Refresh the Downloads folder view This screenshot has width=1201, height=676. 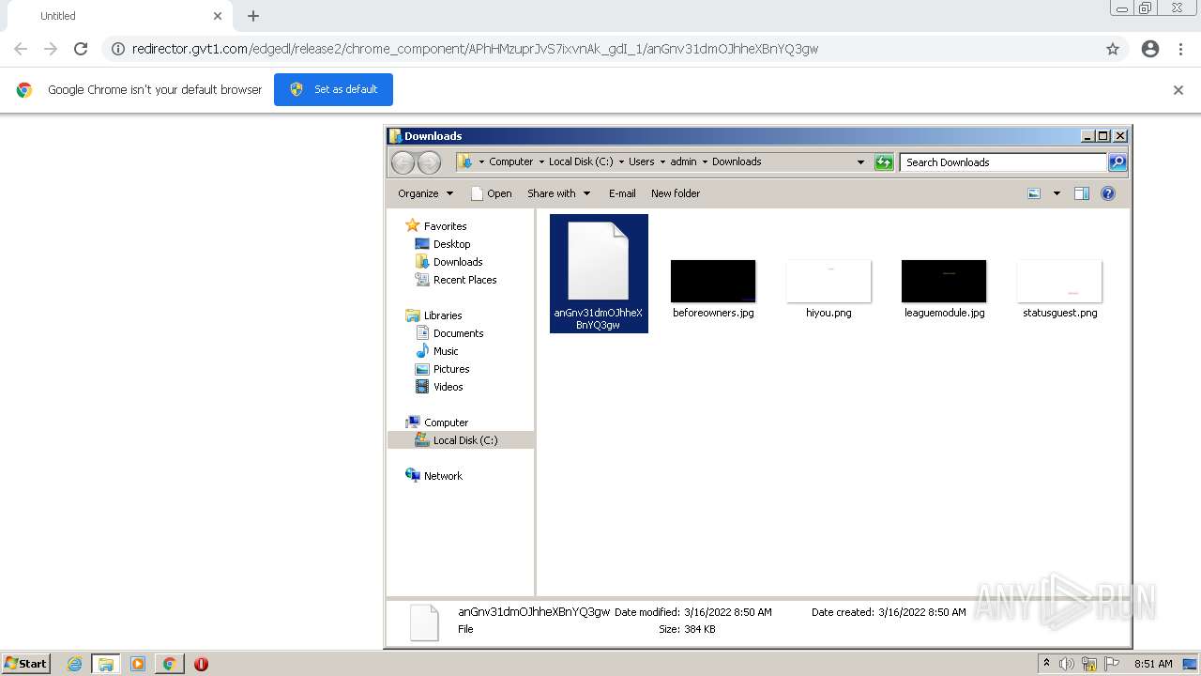tap(884, 162)
